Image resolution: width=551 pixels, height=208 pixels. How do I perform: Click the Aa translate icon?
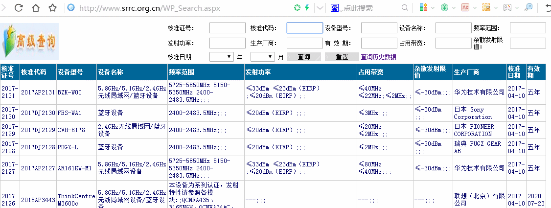coord(465,7)
